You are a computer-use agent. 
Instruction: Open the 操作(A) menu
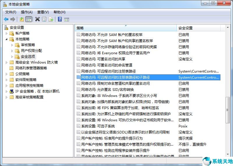pos(27,12)
